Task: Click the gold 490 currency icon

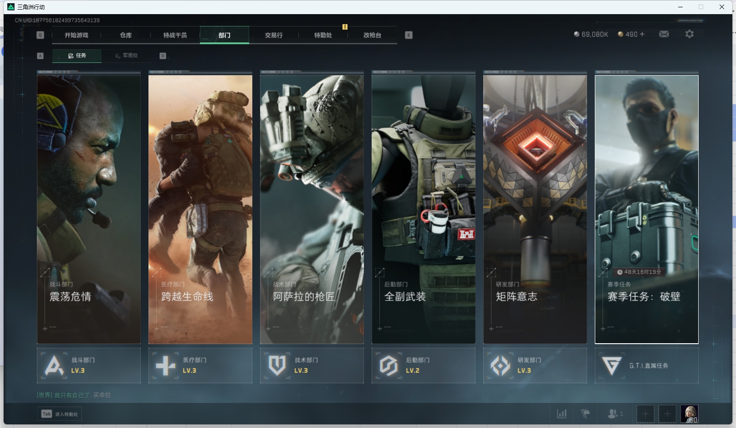Action: pos(620,34)
